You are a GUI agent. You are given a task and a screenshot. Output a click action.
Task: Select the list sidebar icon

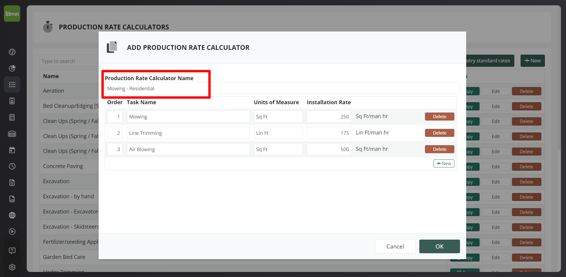point(12,85)
